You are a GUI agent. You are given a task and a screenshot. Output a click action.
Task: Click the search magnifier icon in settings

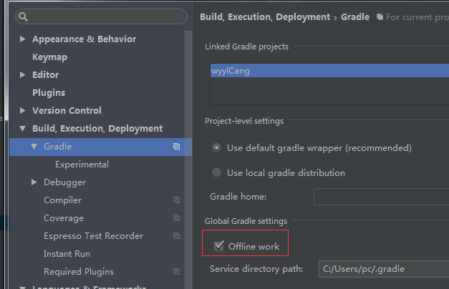tap(24, 16)
